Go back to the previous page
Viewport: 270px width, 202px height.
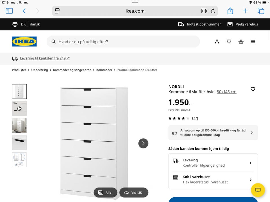point(24,11)
